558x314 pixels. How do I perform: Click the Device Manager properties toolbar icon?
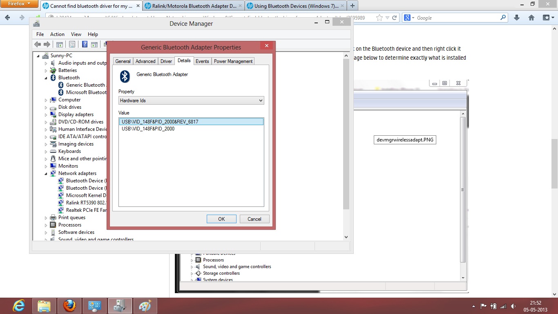click(x=72, y=44)
